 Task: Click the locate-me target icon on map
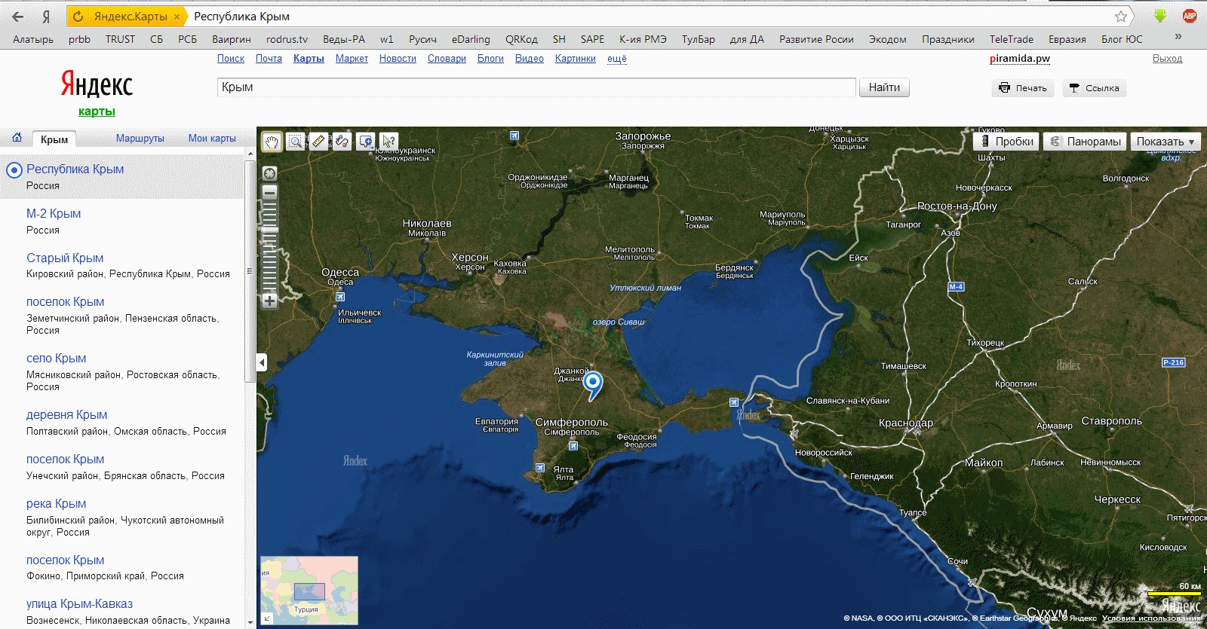pyautogui.click(x=269, y=173)
